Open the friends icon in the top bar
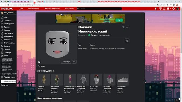Viewport: 182px width, 102px height. [164, 9]
